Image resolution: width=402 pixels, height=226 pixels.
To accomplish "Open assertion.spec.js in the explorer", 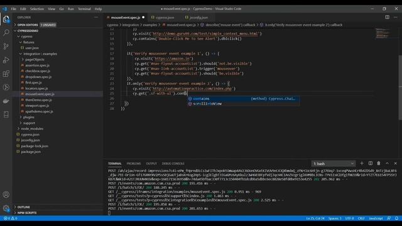I will [37, 65].
